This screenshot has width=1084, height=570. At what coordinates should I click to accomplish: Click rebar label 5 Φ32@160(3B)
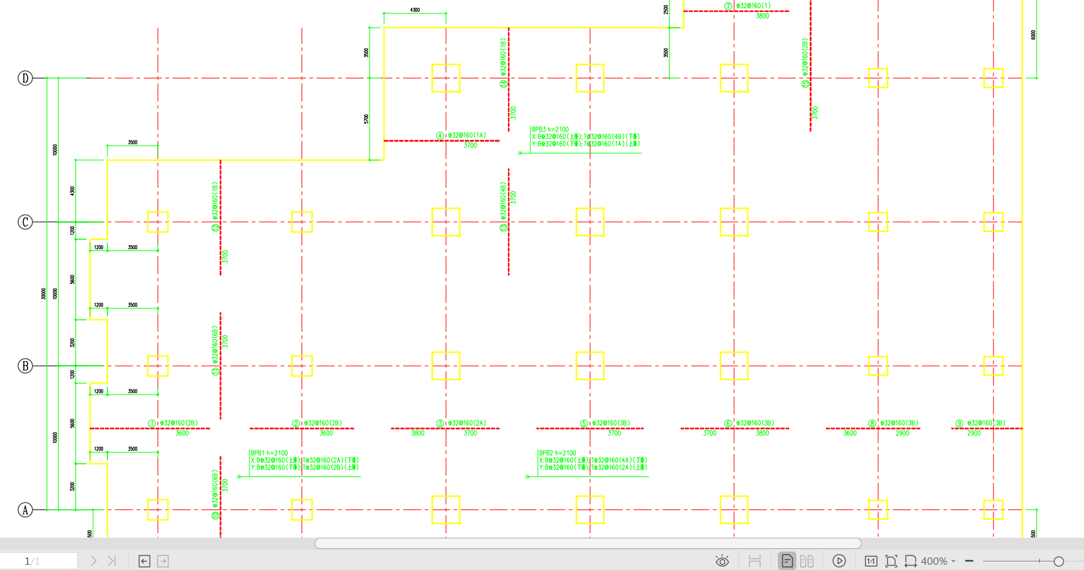pos(606,423)
